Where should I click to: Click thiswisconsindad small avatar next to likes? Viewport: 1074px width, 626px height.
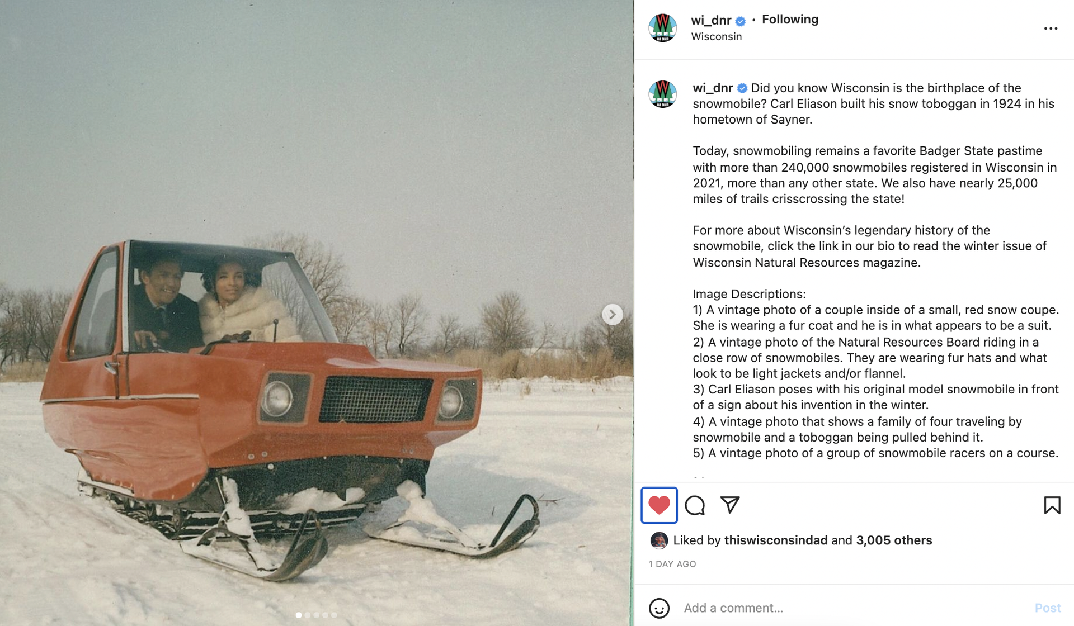(x=659, y=540)
